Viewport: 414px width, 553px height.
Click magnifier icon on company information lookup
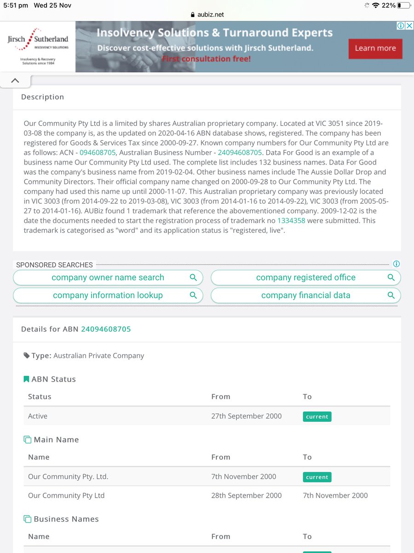click(193, 295)
